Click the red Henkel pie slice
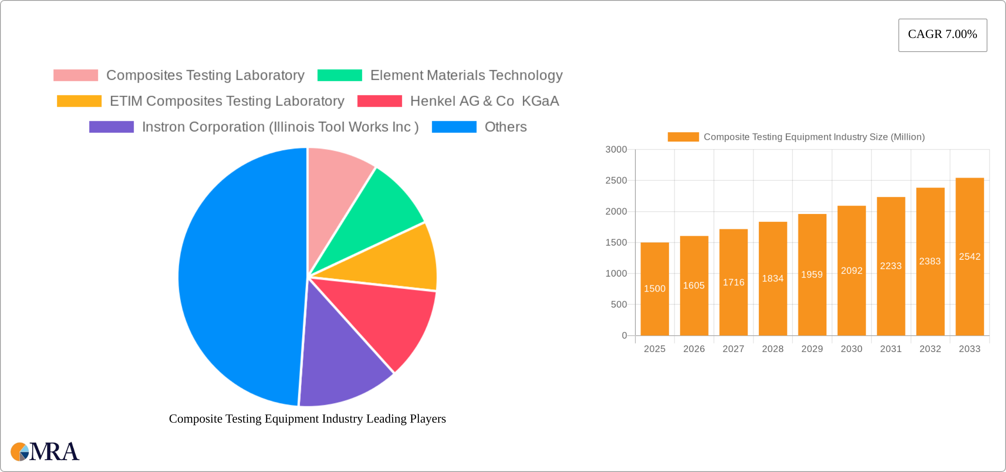Screen dimensions: 1006x472 click(388, 318)
